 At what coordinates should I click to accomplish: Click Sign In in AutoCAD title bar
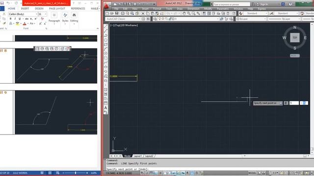264,4
